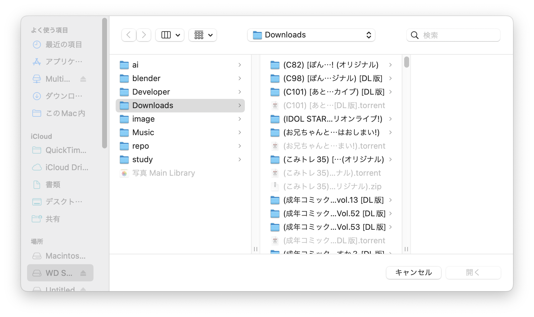Open the Downloads location popup menu

(x=311, y=35)
